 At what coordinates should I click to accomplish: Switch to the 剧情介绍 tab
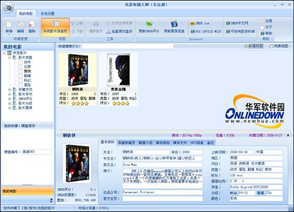coord(145,143)
